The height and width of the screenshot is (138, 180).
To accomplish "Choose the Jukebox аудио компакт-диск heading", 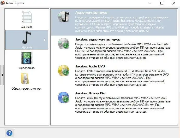I will [x=98, y=39].
